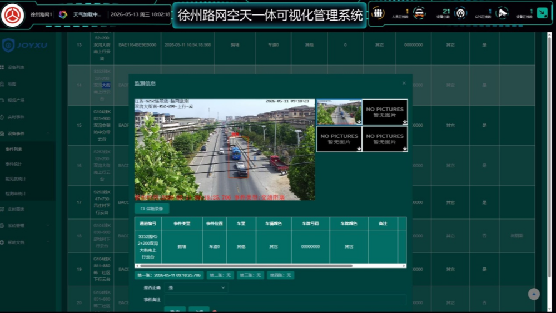Click the GPS signal antenna icon
This screenshot has height=313, width=556.
point(460,13)
